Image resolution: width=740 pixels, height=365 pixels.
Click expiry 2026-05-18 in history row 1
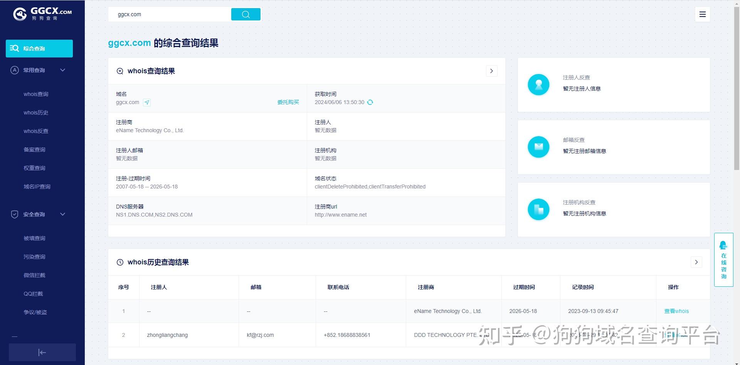[x=523, y=311]
